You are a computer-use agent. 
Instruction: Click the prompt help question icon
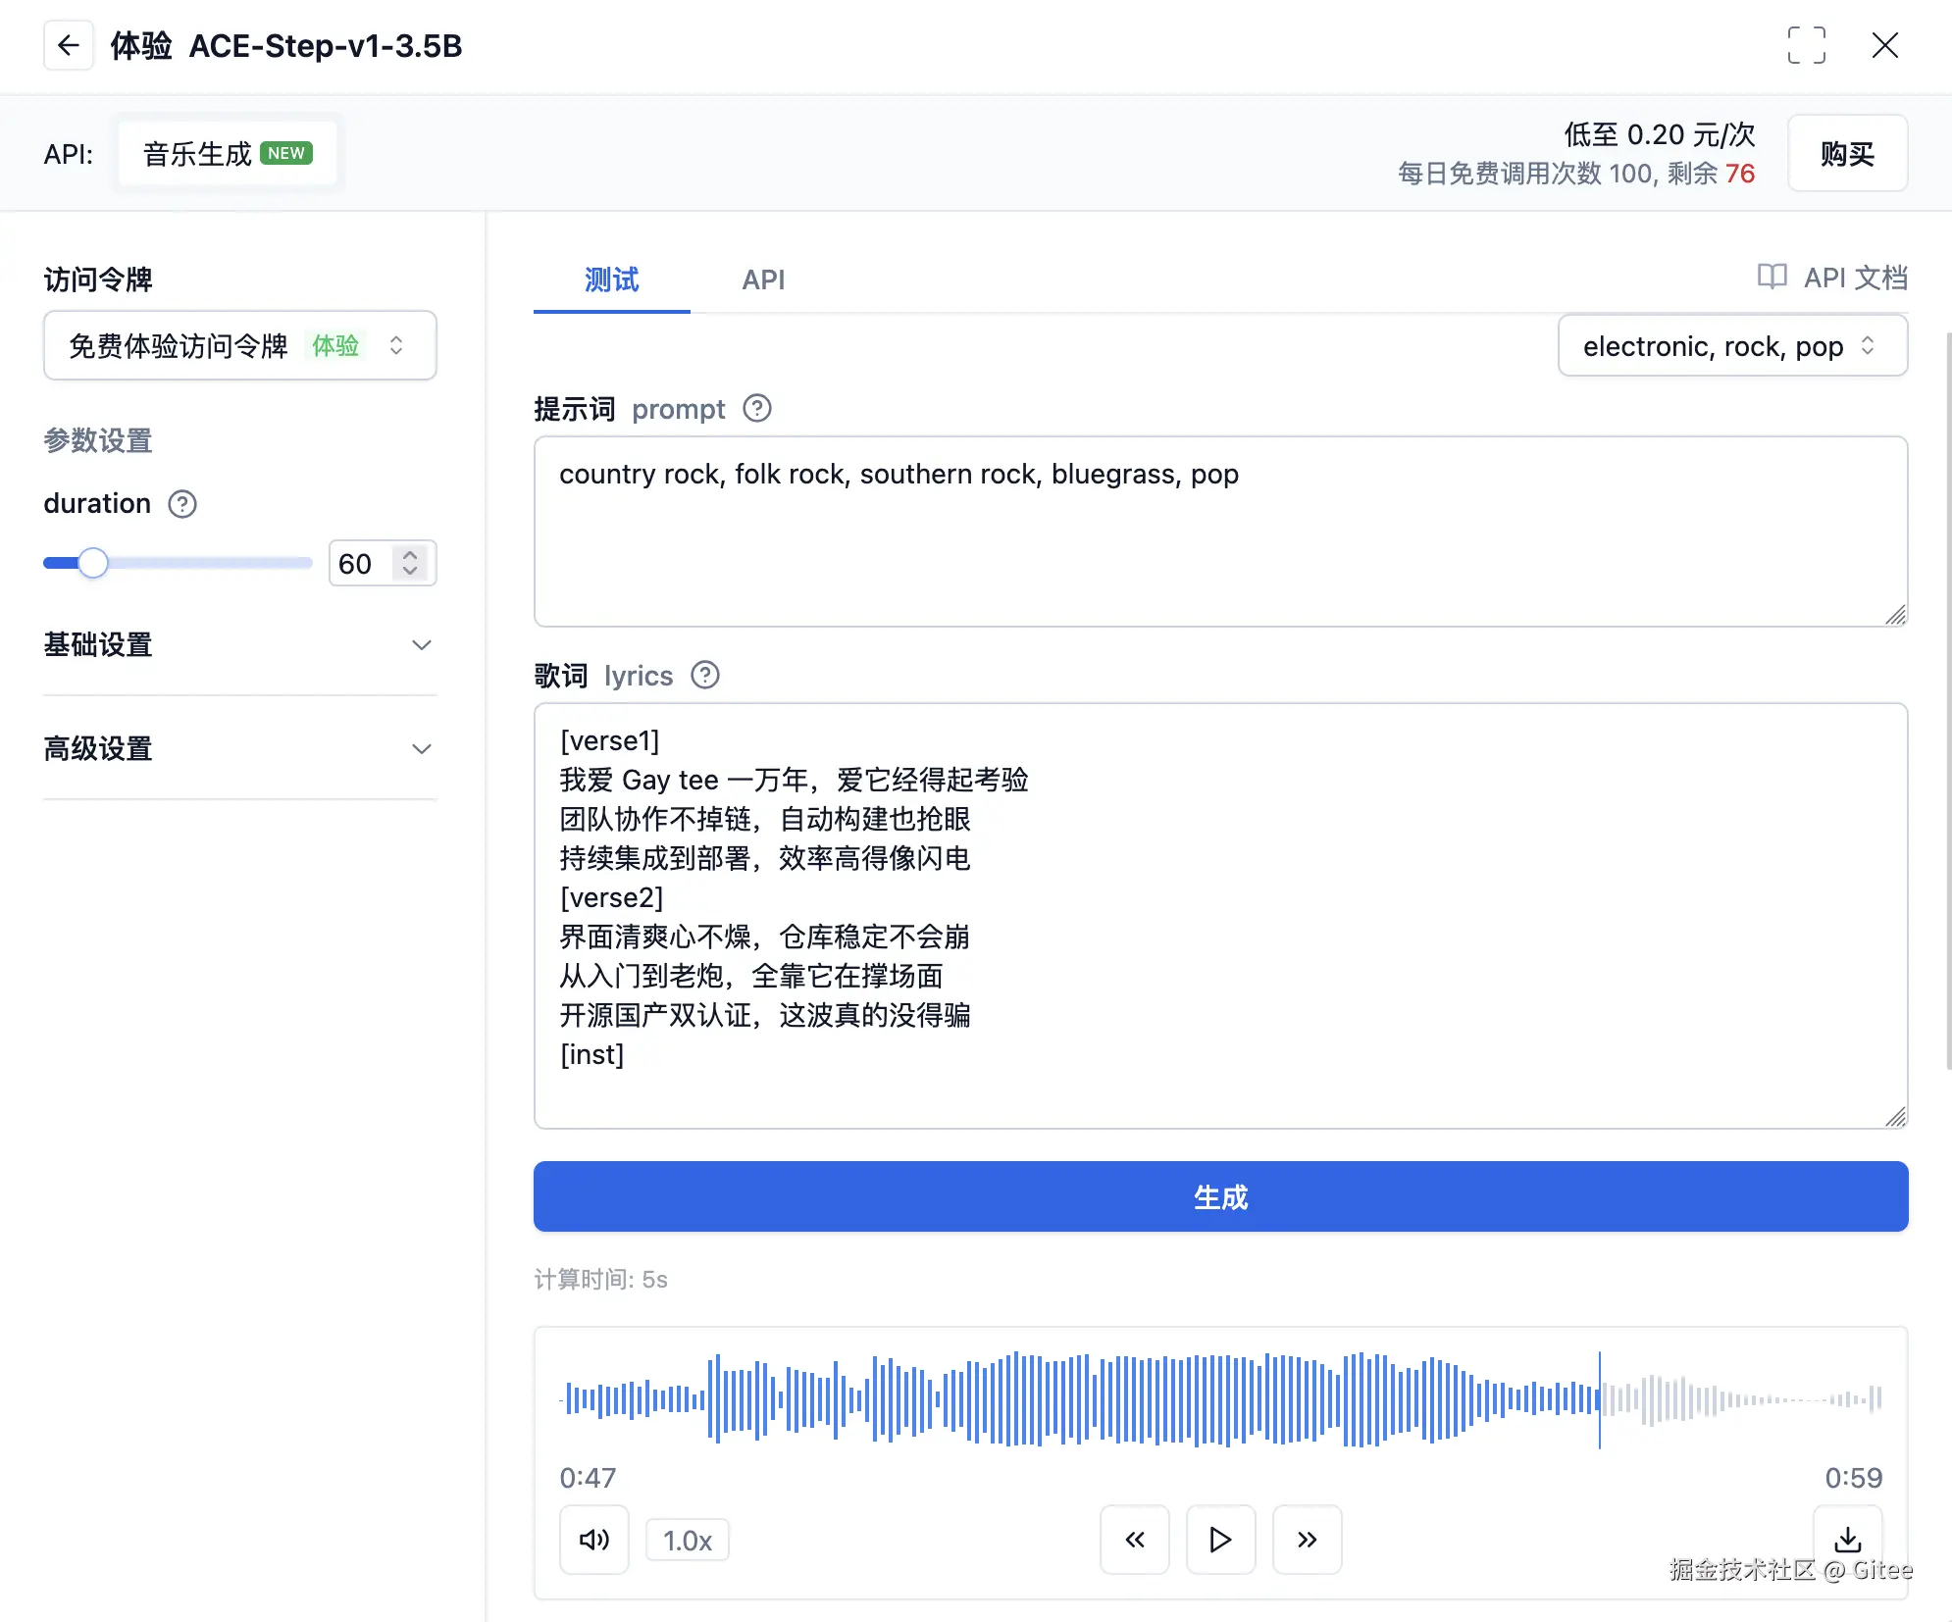point(756,408)
